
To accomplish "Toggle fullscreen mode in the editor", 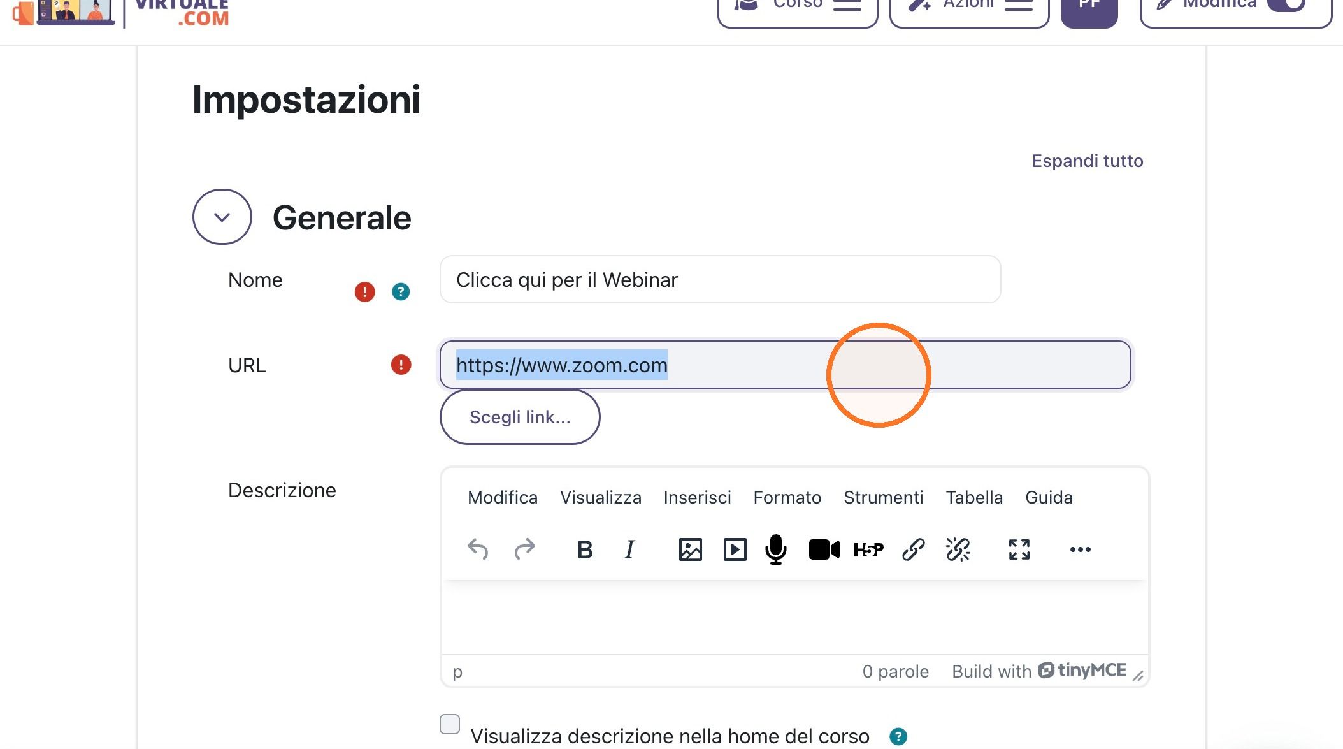I will click(x=1019, y=549).
